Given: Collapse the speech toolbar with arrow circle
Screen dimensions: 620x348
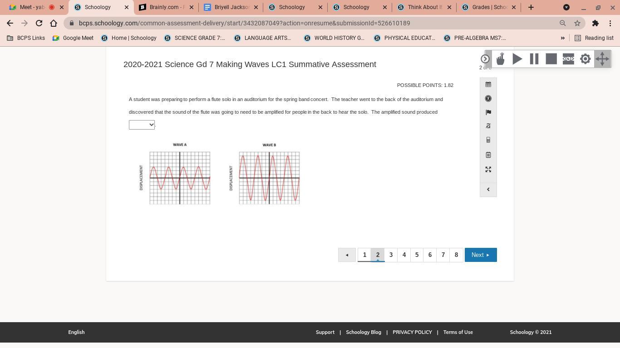Looking at the screenshot, I should pyautogui.click(x=485, y=59).
